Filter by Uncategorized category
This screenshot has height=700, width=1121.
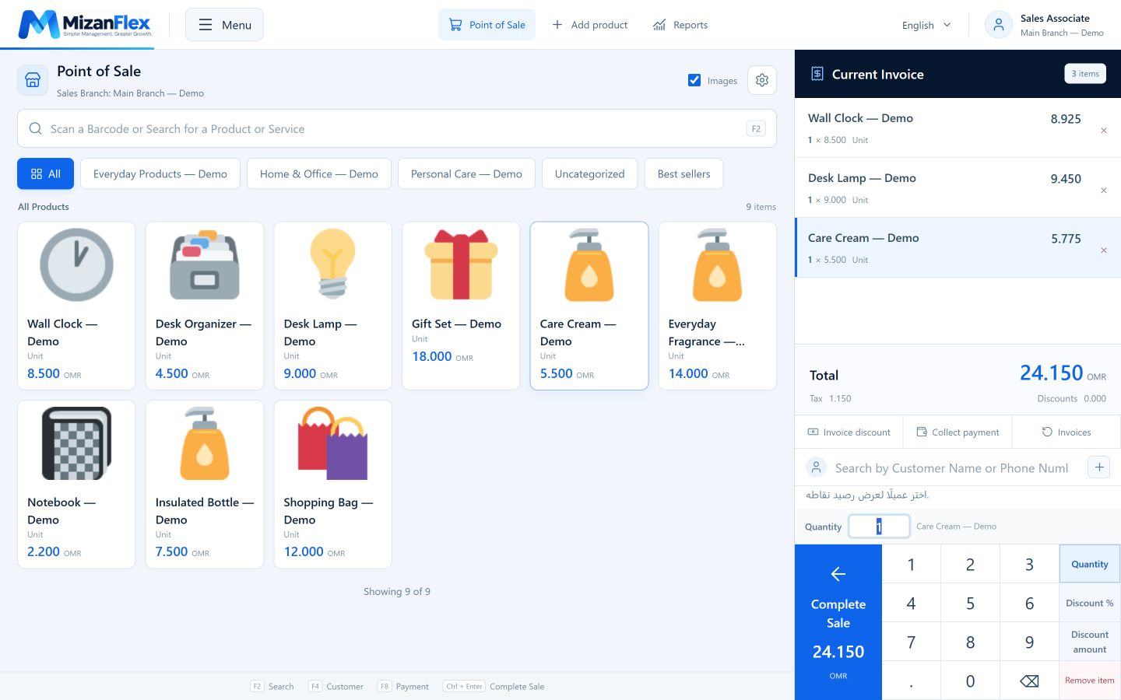tap(590, 173)
